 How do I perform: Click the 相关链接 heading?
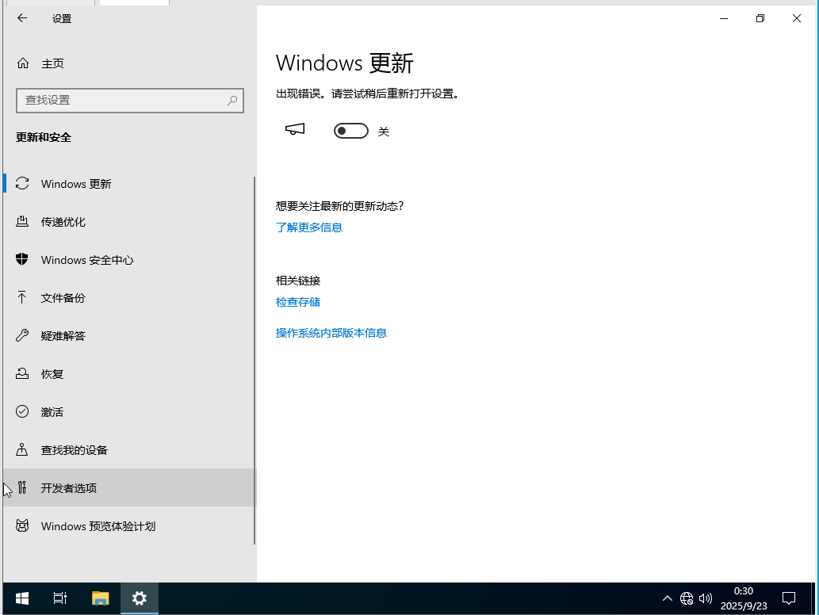point(298,281)
